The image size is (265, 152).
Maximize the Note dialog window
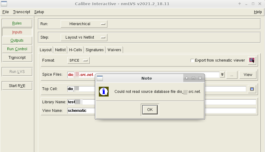coord(193,78)
